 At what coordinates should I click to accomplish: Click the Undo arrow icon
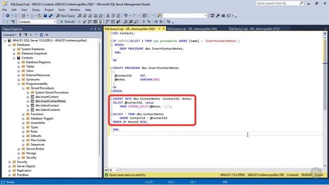point(125,16)
